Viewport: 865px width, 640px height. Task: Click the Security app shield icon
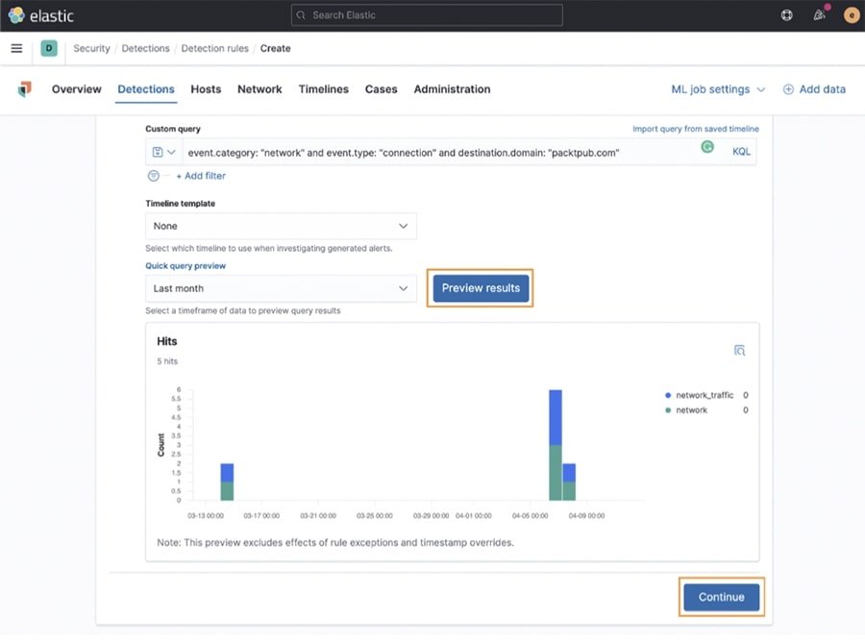coord(24,89)
